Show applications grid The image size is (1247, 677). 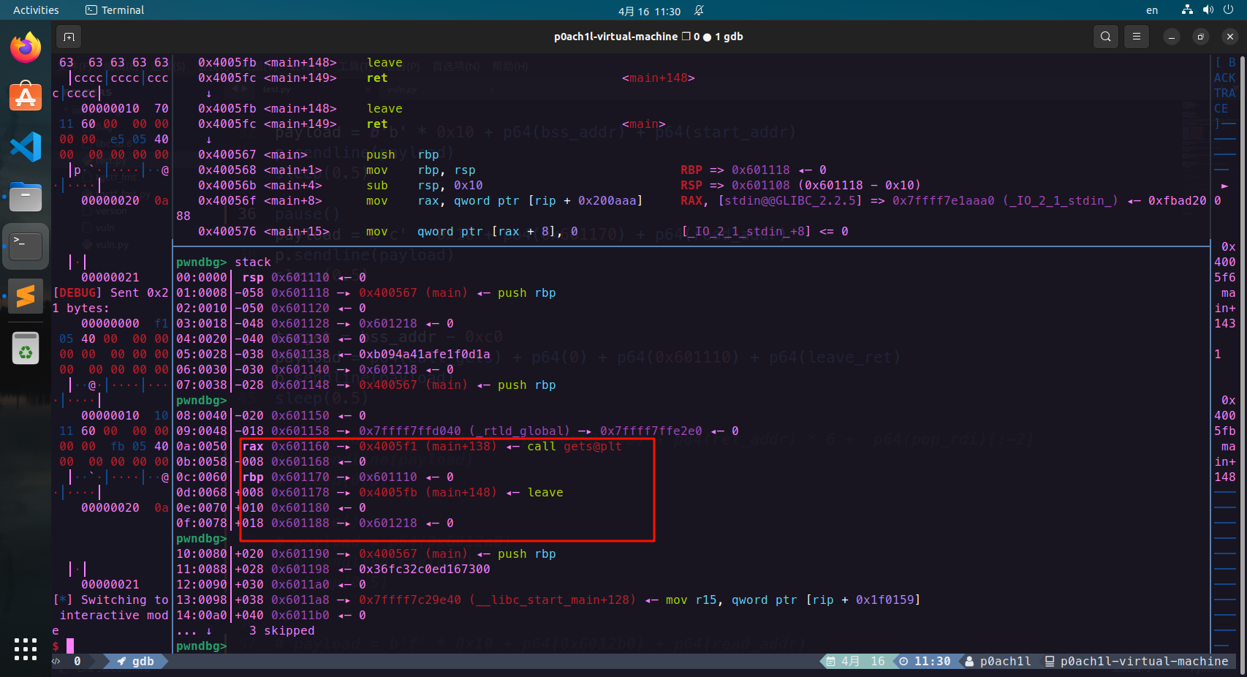(x=26, y=648)
